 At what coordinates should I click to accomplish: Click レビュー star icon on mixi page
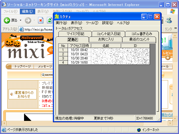click(168, 58)
